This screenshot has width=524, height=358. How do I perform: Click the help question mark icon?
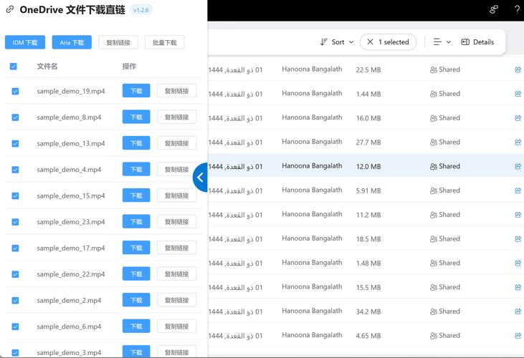[518, 9]
